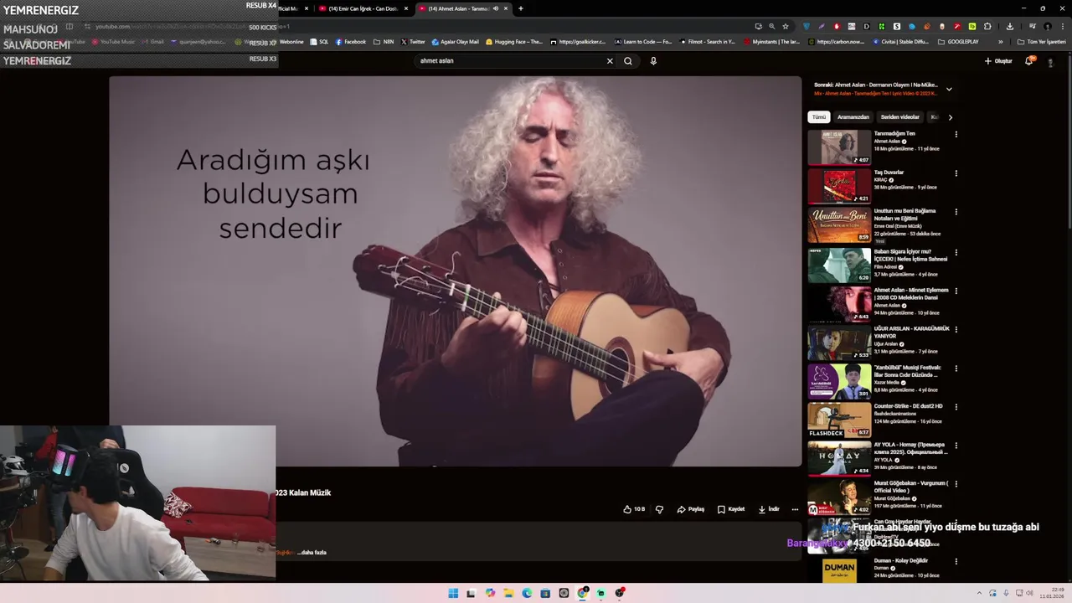Viewport: 1072px width, 603px height.
Task: Open Counter-Strike - DE dust2 HD video
Action: 839,420
